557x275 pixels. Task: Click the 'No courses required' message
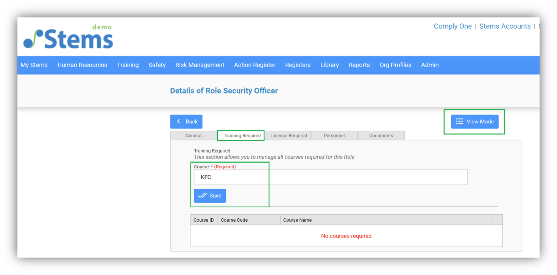tap(346, 236)
